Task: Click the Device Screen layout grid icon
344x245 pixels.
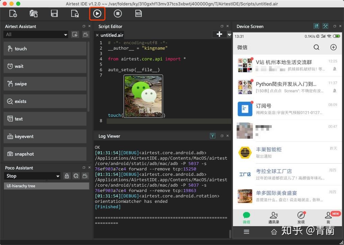Action: (x=316, y=26)
